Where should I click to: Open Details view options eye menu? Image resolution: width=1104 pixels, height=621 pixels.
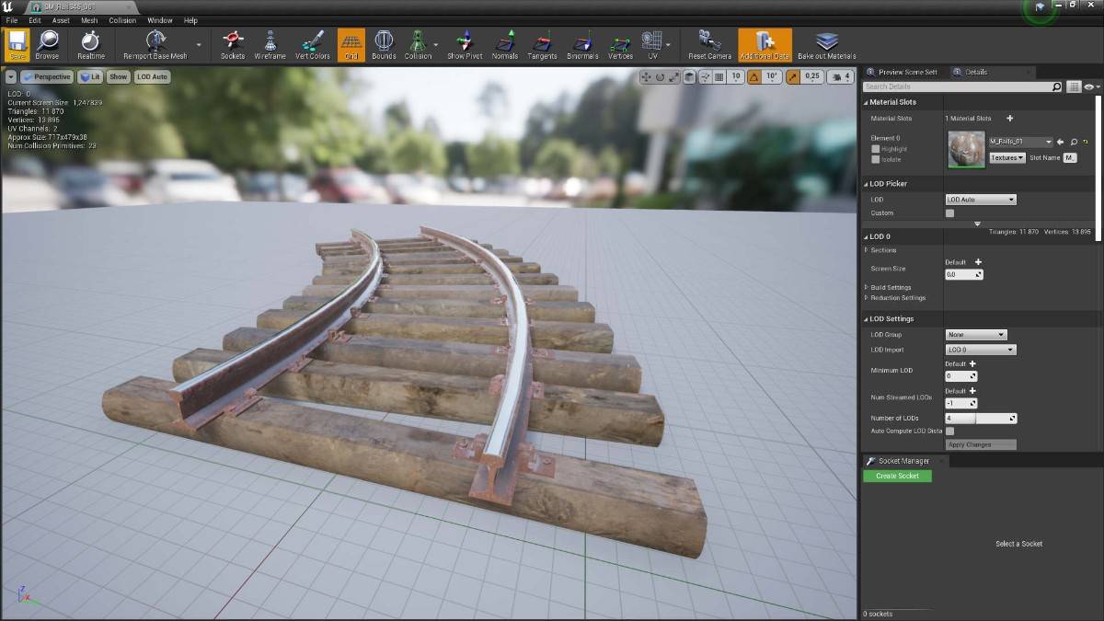pyautogui.click(x=1091, y=86)
